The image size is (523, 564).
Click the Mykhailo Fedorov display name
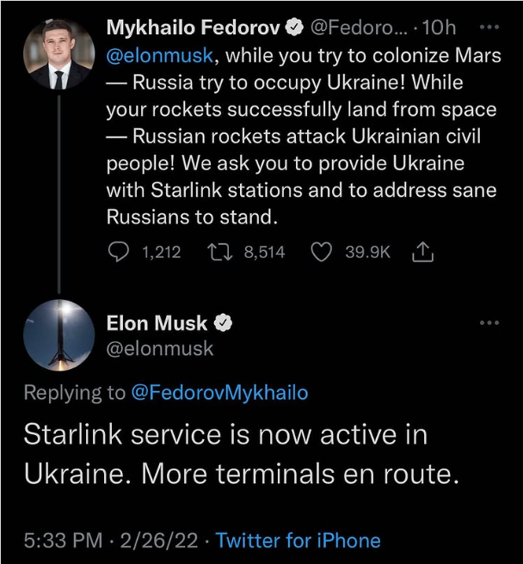(x=192, y=28)
